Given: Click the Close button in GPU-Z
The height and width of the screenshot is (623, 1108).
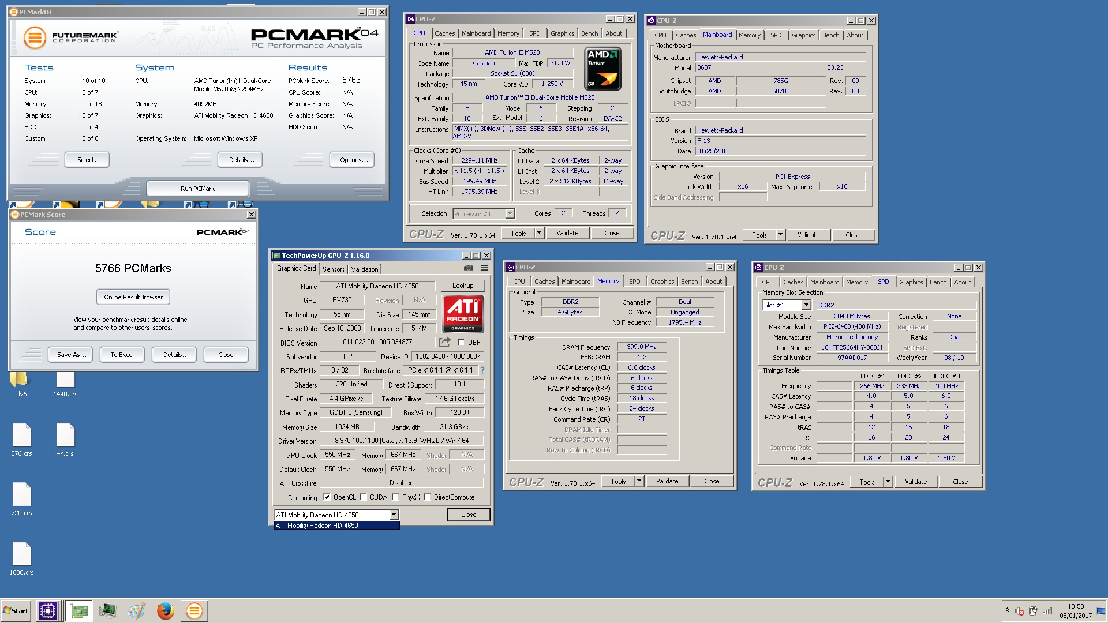Looking at the screenshot, I should click(469, 515).
